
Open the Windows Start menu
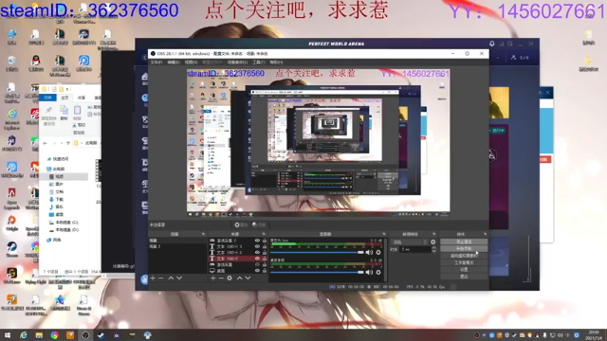[x=8, y=335]
